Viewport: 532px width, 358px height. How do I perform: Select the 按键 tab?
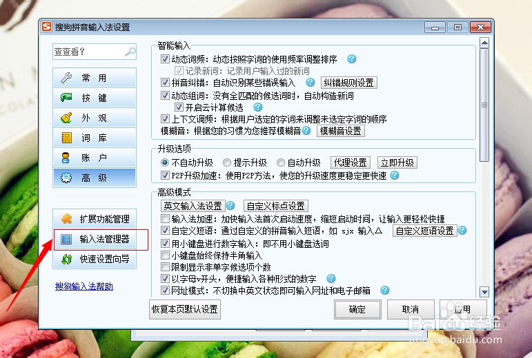tap(95, 98)
